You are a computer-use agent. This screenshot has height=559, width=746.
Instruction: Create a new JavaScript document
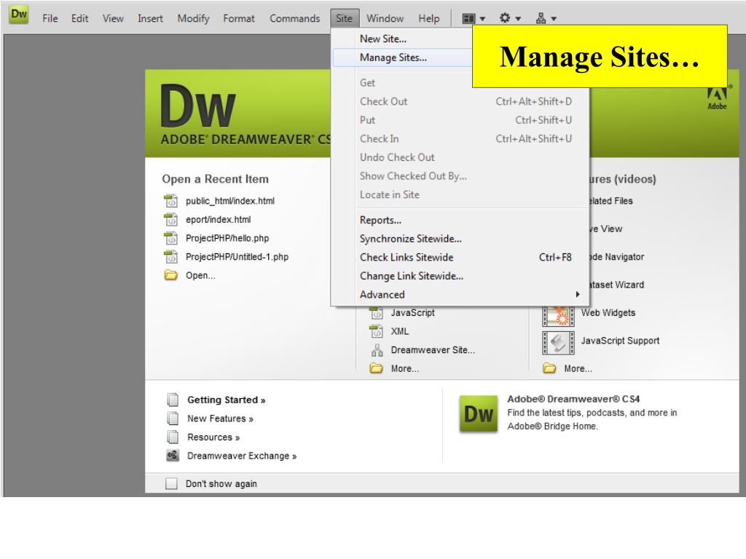pos(412,313)
